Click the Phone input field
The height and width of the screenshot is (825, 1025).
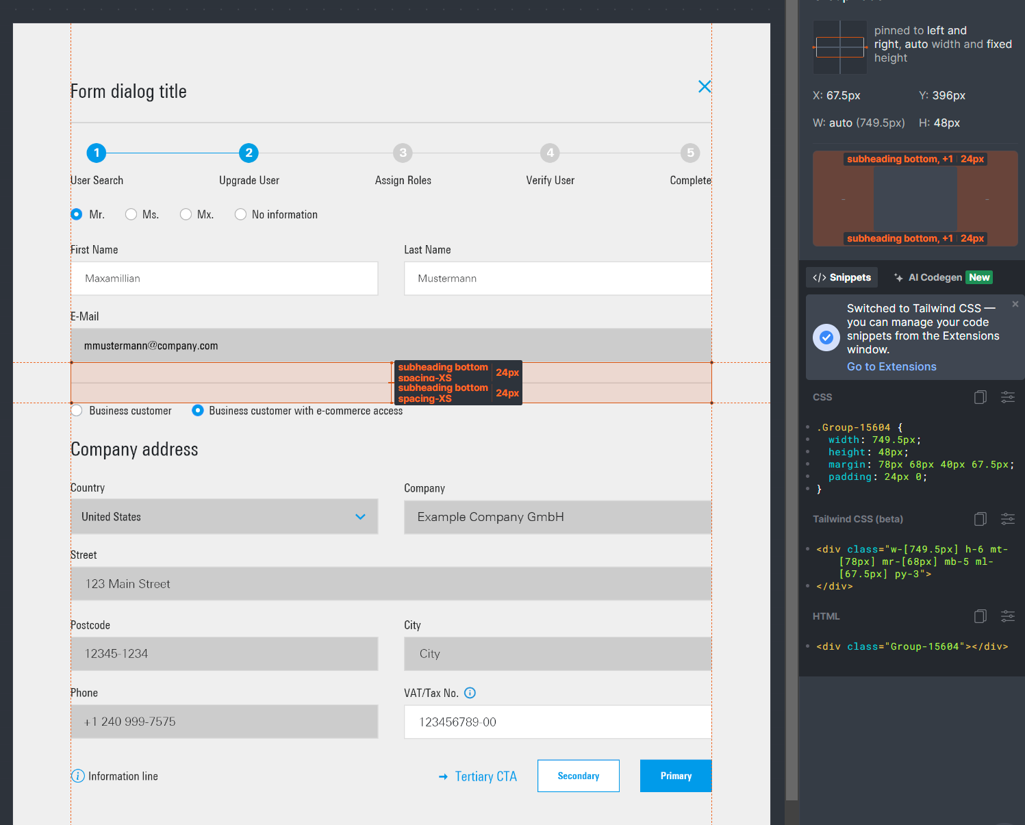(225, 722)
